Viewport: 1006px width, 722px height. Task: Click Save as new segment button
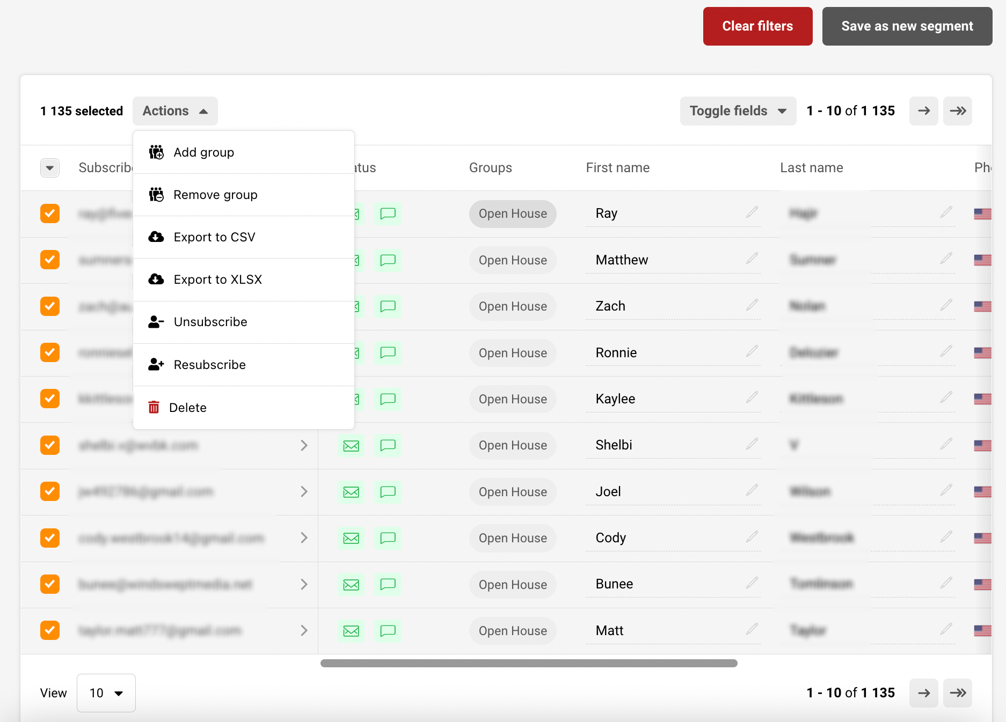point(907,26)
